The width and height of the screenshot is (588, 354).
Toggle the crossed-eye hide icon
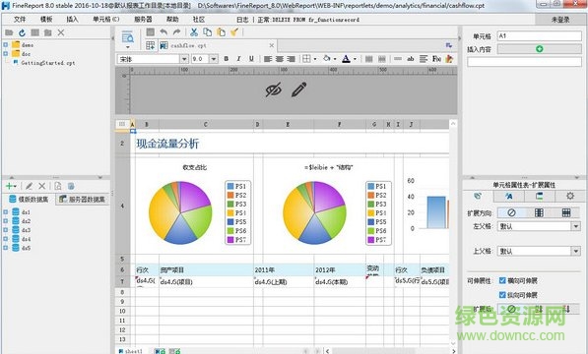[x=274, y=90]
